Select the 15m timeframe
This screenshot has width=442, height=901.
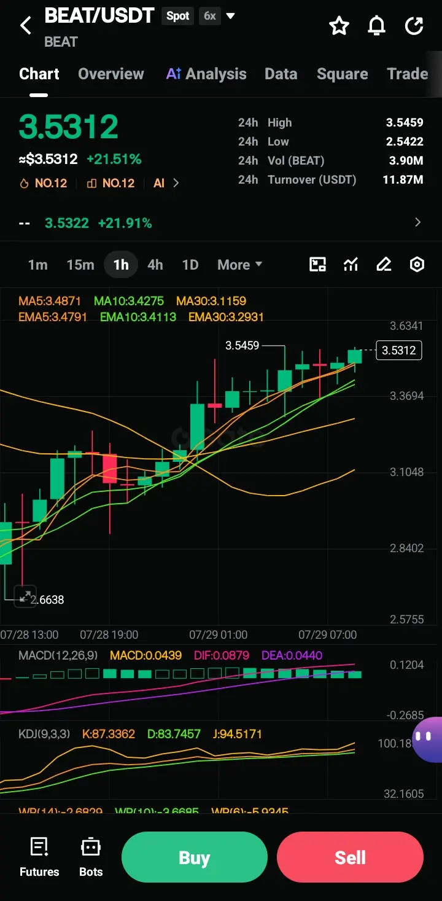tap(80, 265)
